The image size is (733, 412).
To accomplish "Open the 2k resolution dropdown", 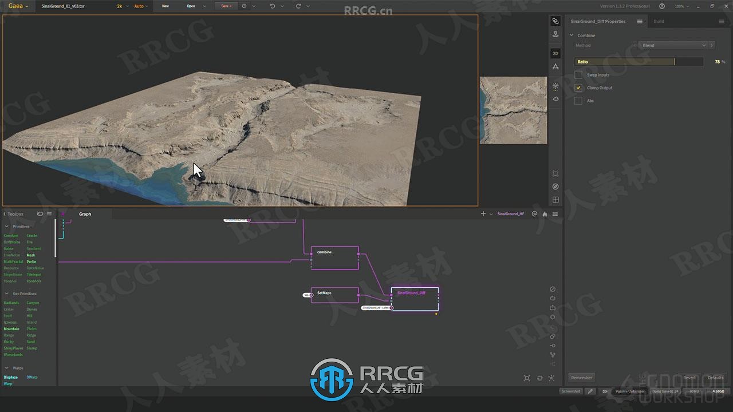I will coord(121,6).
